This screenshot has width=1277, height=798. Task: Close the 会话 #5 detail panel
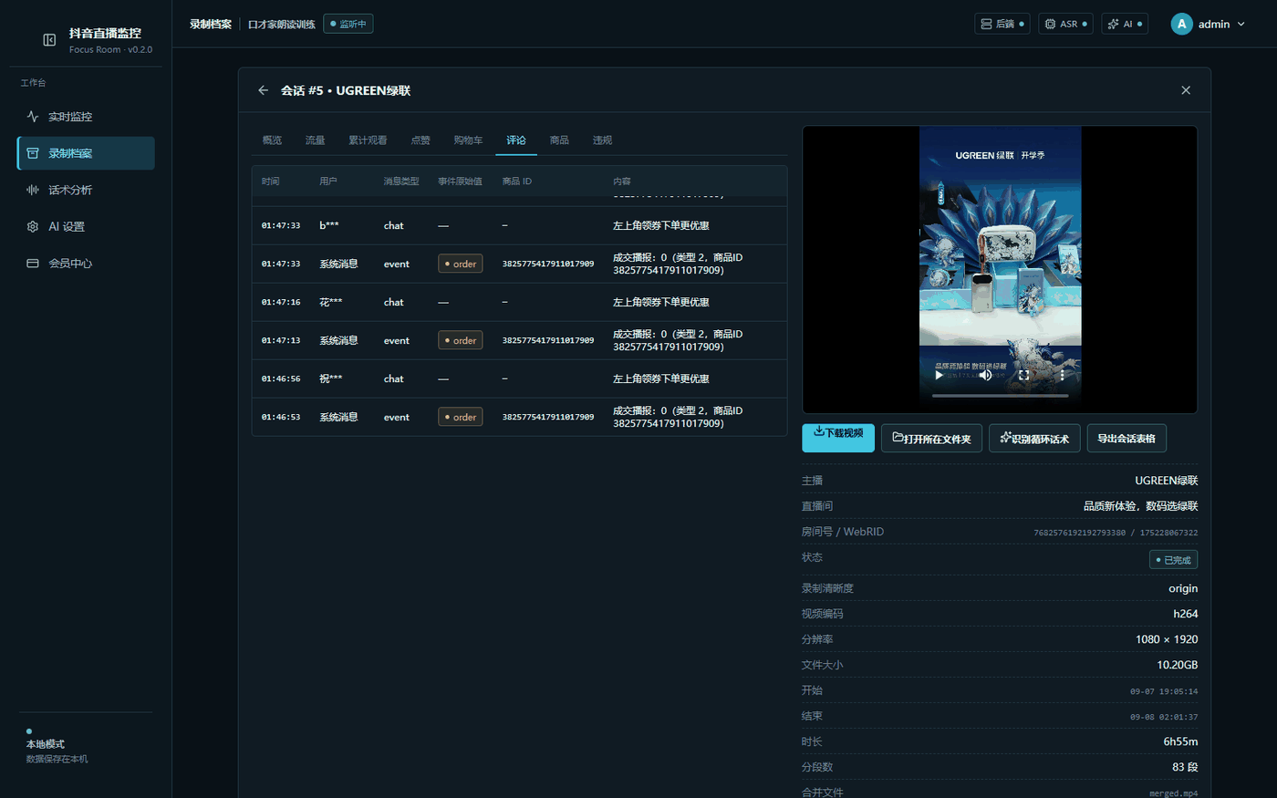point(1186,90)
